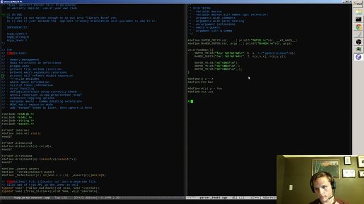The image size is (364, 204).
Task: Click the '#define Foo bar' line
Action: [201, 82]
